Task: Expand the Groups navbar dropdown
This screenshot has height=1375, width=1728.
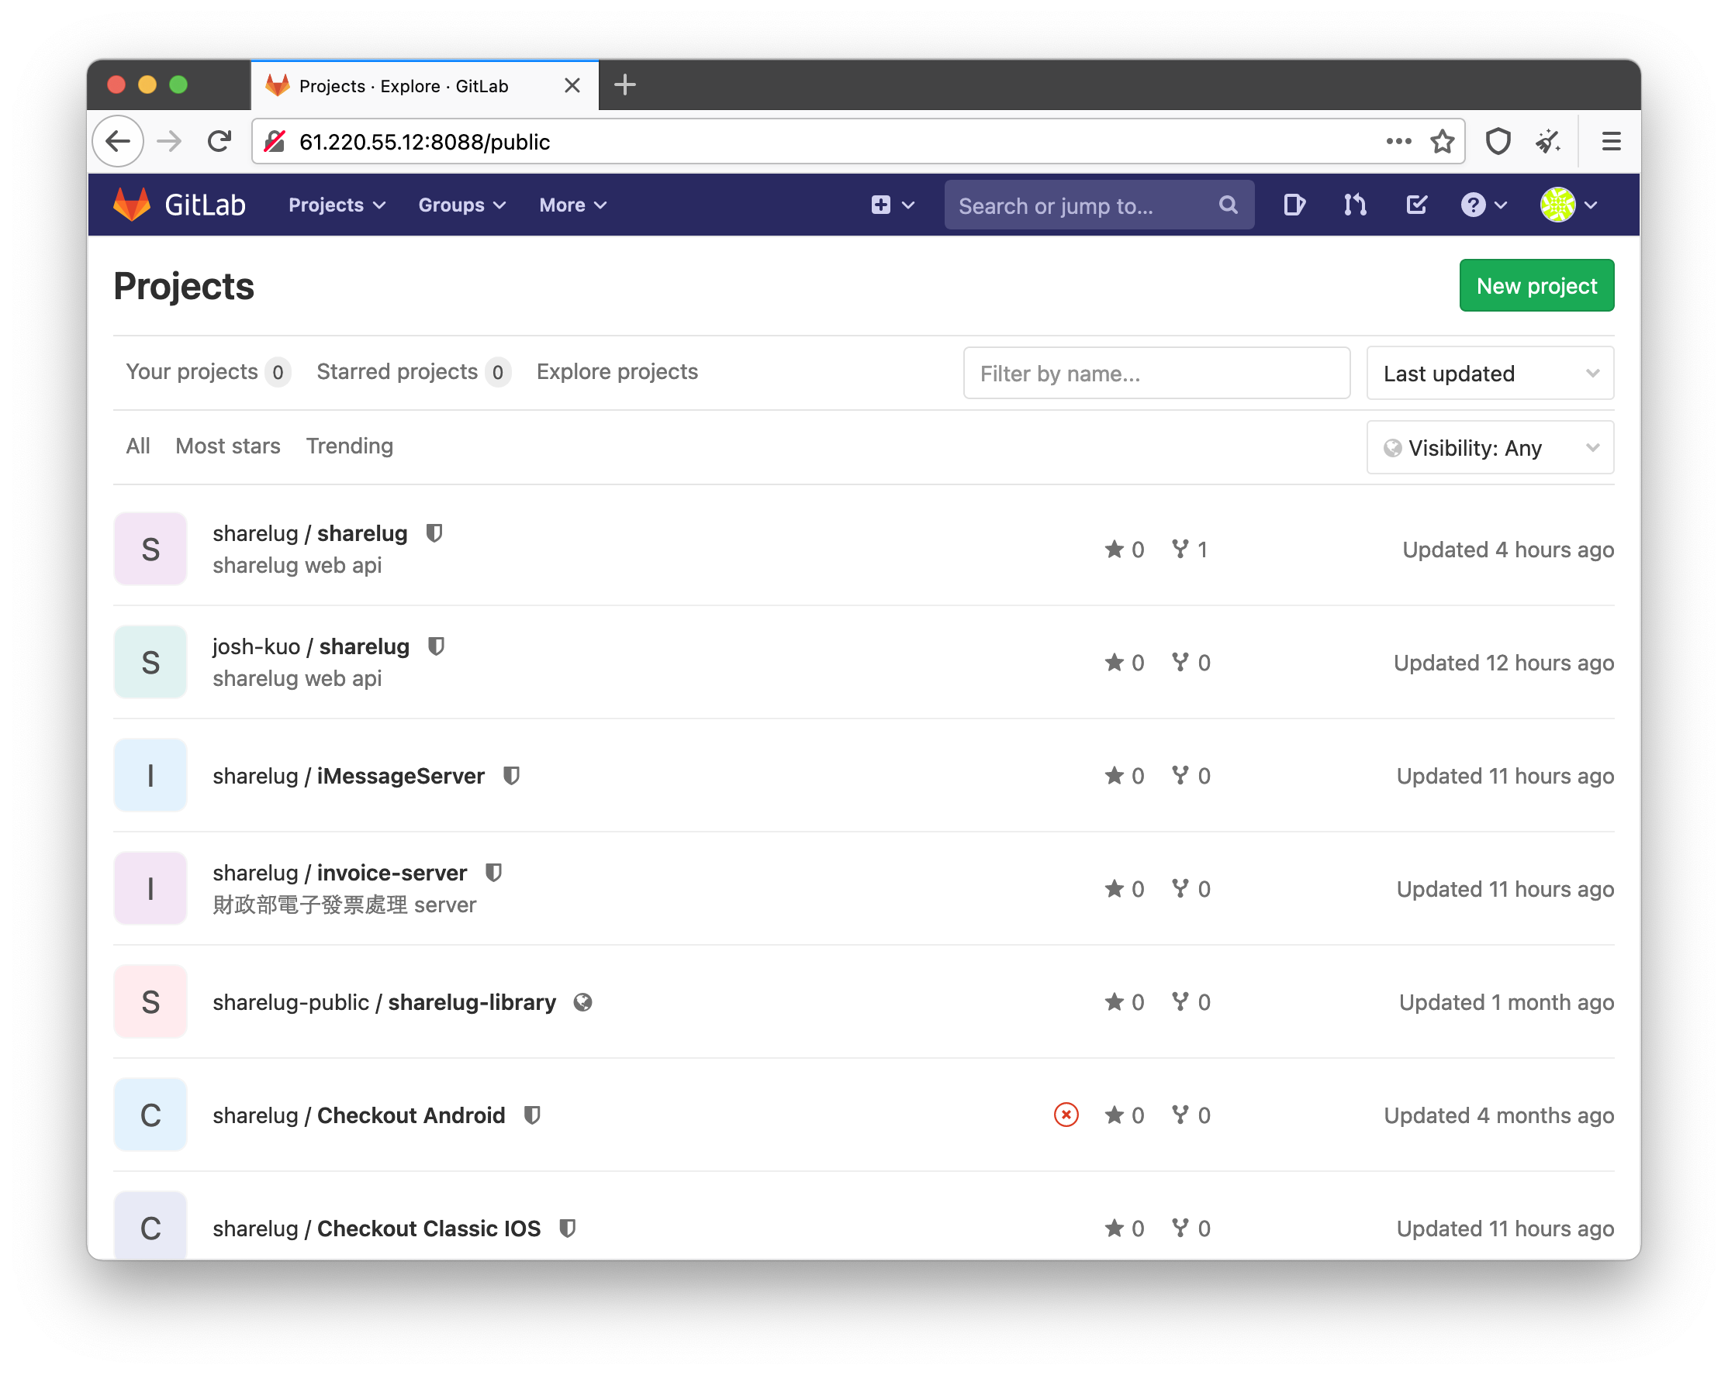Action: [x=461, y=205]
